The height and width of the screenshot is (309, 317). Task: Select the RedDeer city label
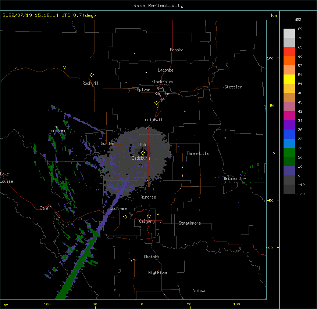162,94
